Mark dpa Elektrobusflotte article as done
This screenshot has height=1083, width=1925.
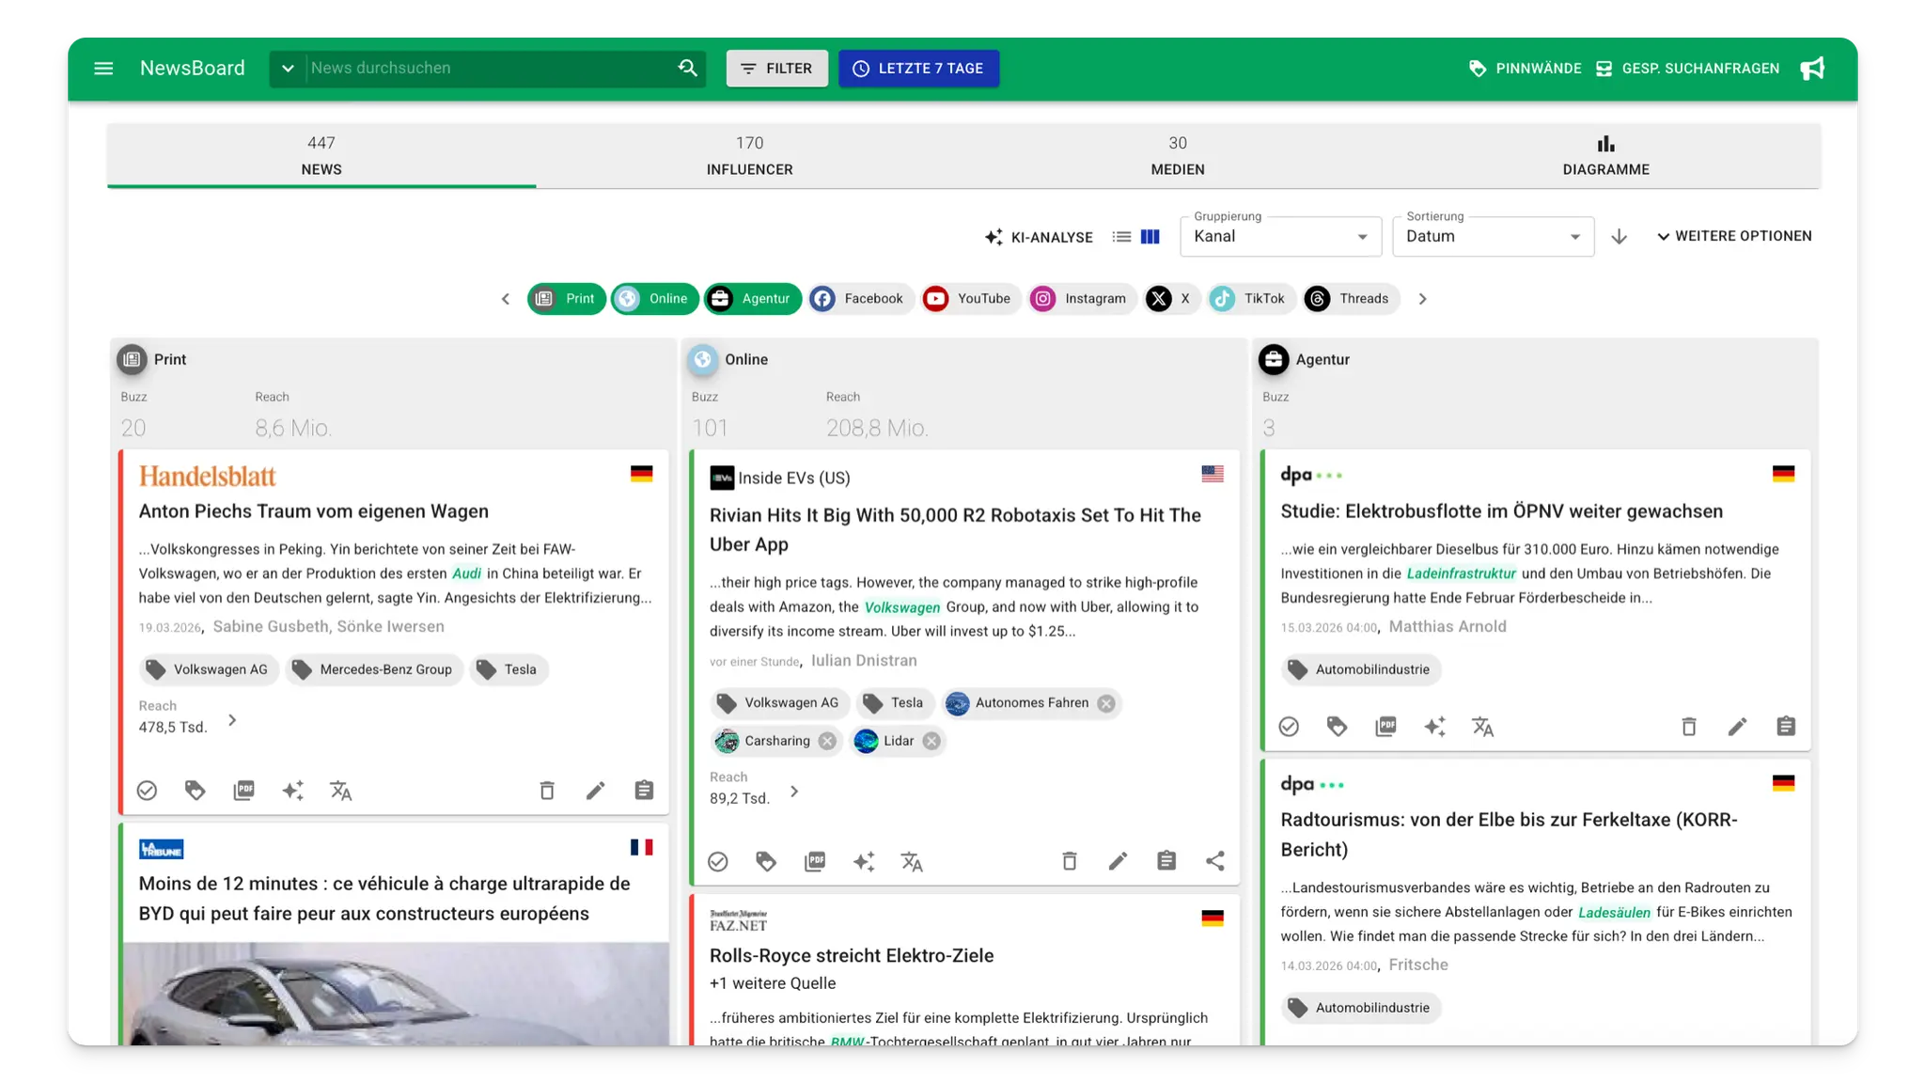[1289, 726]
